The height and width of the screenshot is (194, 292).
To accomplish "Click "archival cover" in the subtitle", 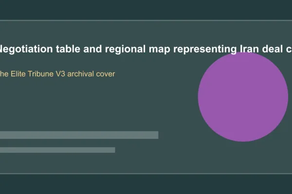I will click(91, 74).
